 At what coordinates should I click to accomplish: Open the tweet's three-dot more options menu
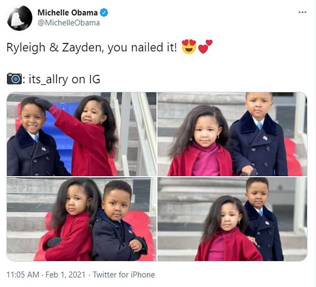[303, 12]
